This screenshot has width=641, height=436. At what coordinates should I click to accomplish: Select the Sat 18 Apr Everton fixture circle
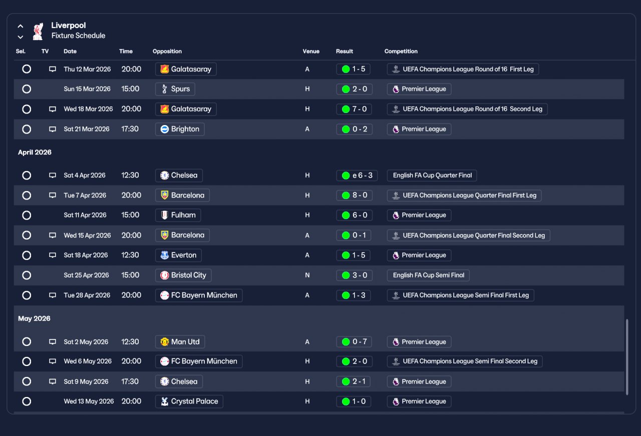pyautogui.click(x=27, y=255)
